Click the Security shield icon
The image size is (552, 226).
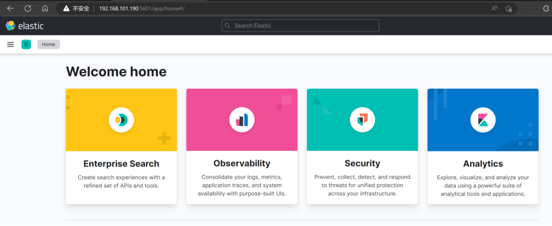click(362, 120)
